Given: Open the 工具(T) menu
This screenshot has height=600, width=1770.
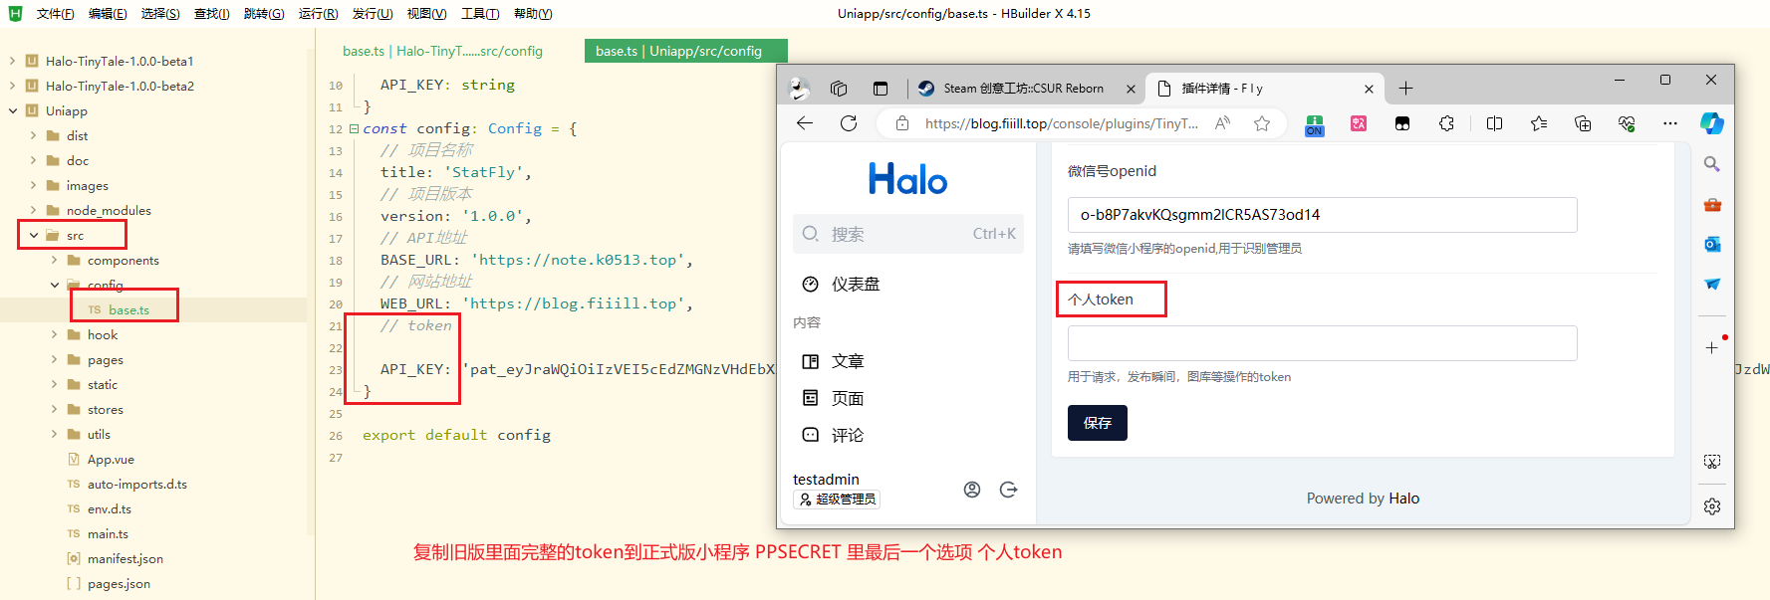Looking at the screenshot, I should pyautogui.click(x=480, y=14).
